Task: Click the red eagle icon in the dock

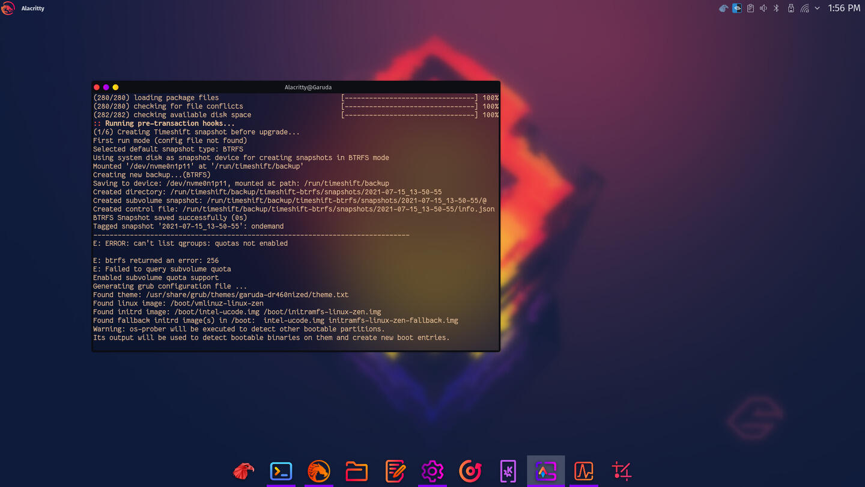Action: pos(243,471)
